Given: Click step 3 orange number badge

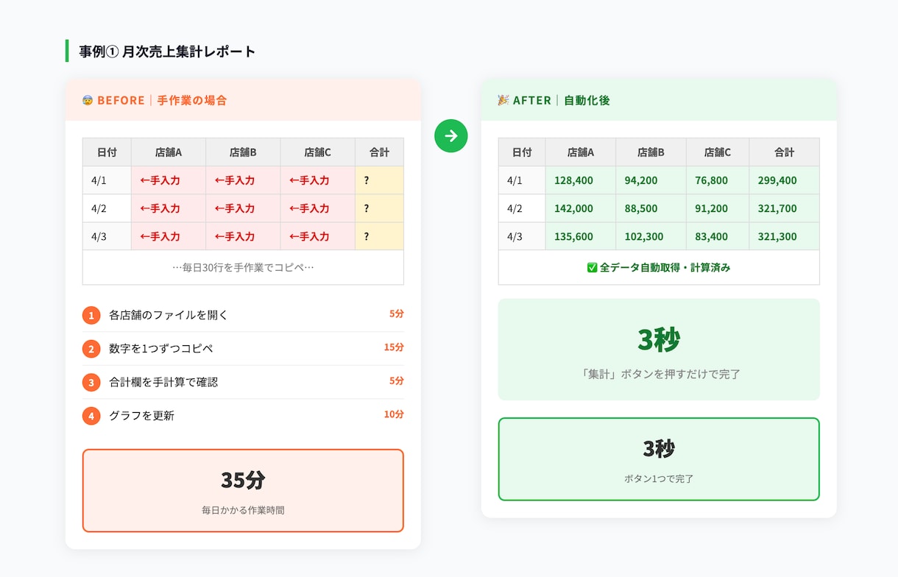Looking at the screenshot, I should coord(91,383).
